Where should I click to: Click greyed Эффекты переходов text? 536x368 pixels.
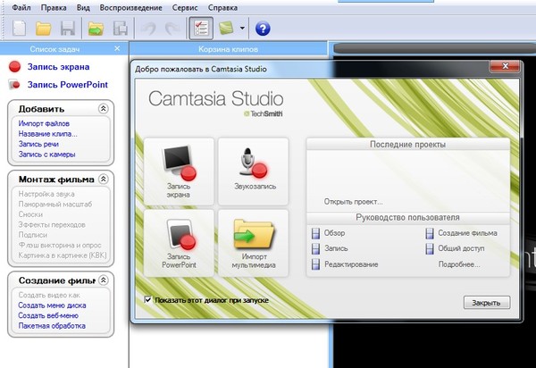pos(52,224)
